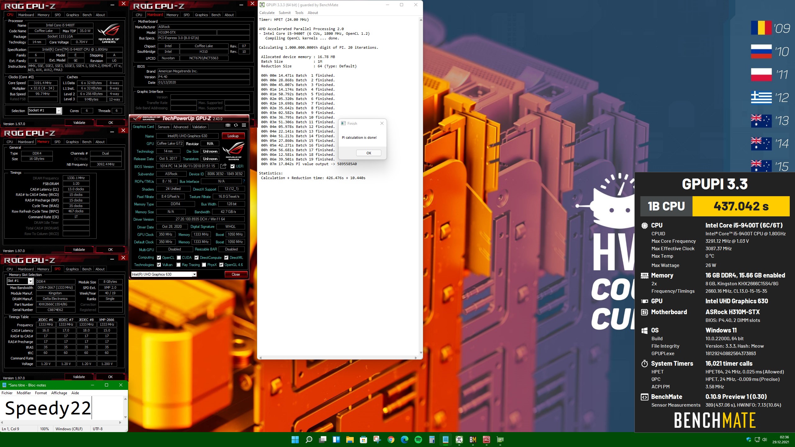Screen dimensions: 795x447
Task: Refresh GPU-Z data with refresh icon
Action: click(236, 125)
